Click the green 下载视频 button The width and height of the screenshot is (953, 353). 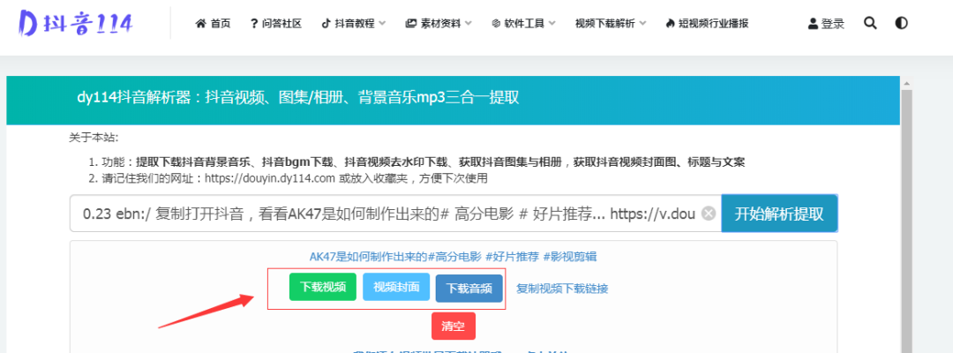tap(322, 287)
